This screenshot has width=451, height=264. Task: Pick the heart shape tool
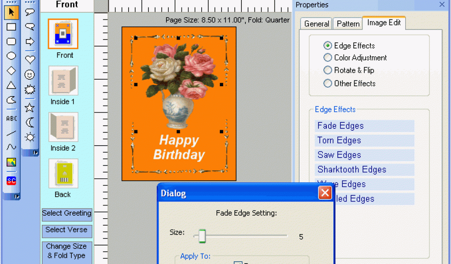pos(30,59)
